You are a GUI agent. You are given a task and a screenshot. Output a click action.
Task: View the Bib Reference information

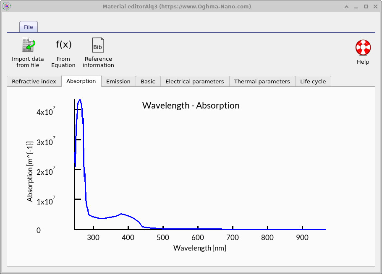98,52
